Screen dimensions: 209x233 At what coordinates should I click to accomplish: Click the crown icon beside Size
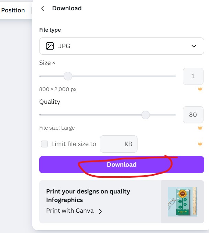200,89
